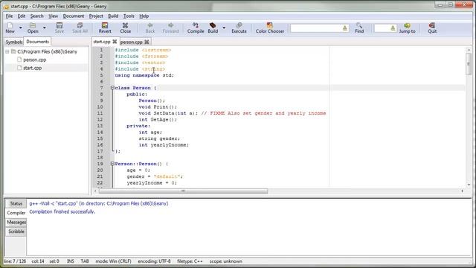Click the Jump to toolbar icon
This screenshot has width=476, height=268.
[x=407, y=28]
